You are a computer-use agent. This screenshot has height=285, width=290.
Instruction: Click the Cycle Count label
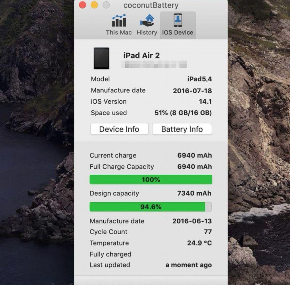click(x=108, y=232)
